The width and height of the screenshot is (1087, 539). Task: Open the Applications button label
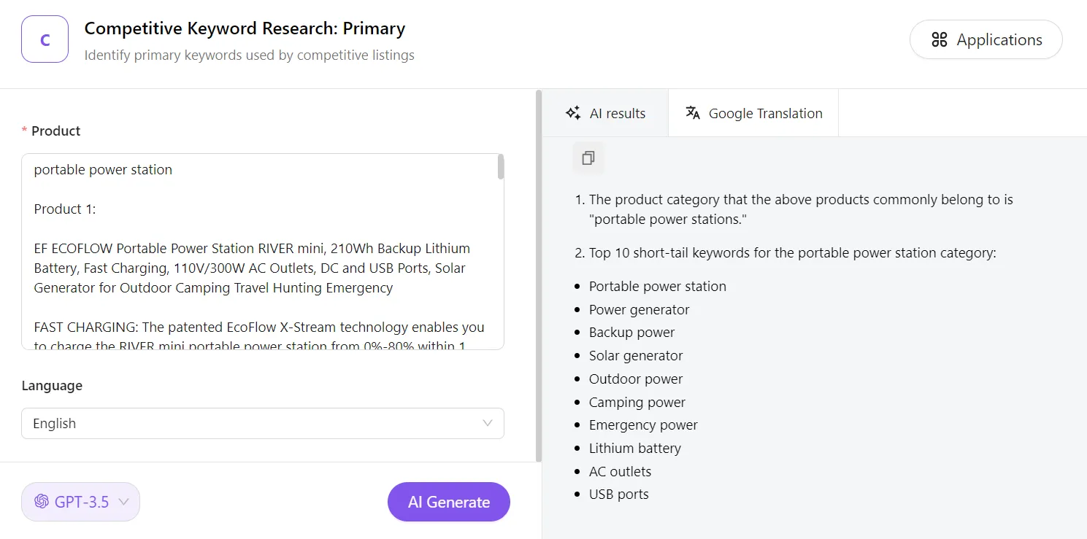click(999, 40)
